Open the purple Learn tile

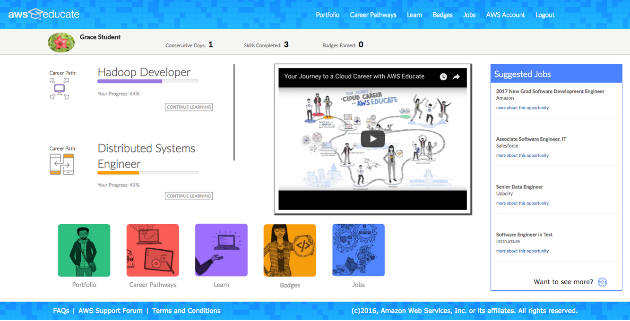(x=221, y=250)
